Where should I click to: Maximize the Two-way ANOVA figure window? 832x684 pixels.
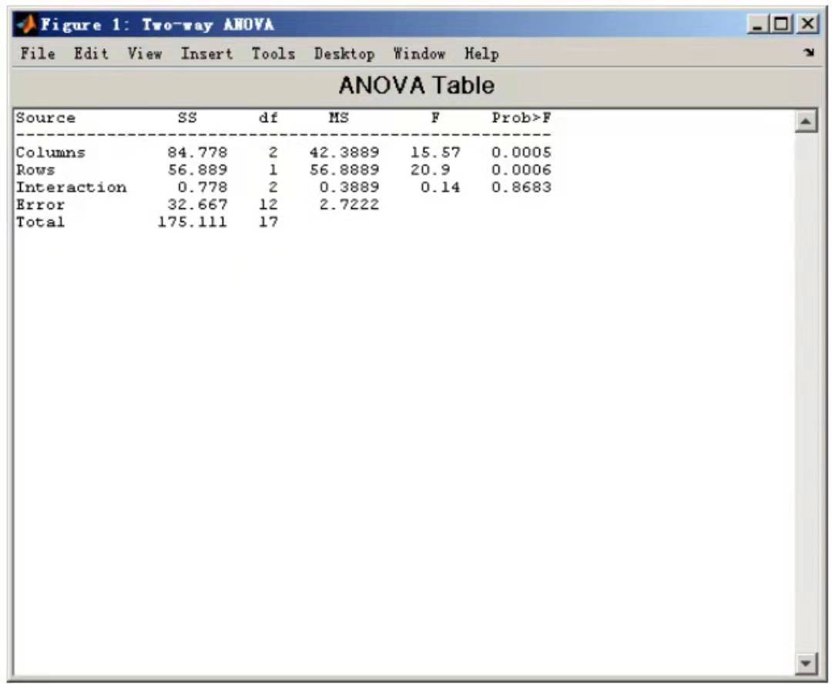click(x=782, y=24)
